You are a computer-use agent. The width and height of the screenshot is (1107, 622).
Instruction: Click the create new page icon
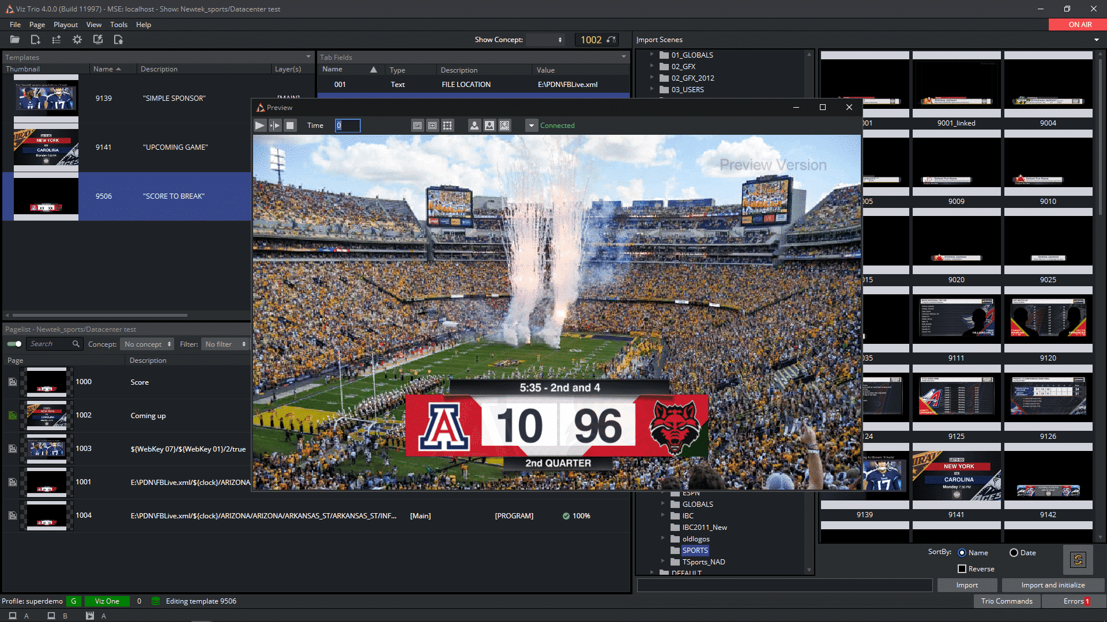click(35, 40)
